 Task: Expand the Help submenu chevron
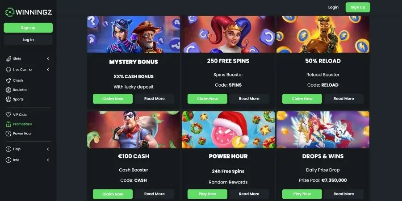coord(48,149)
